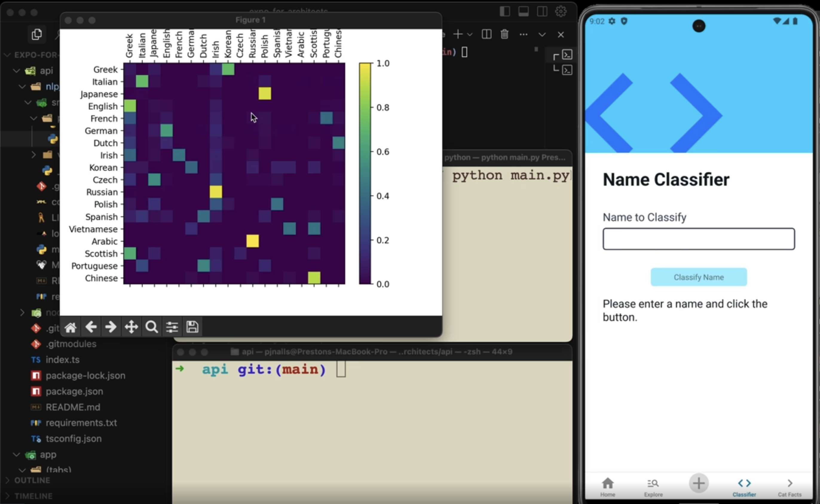Split the terminal pane
This screenshot has height=504, width=820.
point(486,34)
